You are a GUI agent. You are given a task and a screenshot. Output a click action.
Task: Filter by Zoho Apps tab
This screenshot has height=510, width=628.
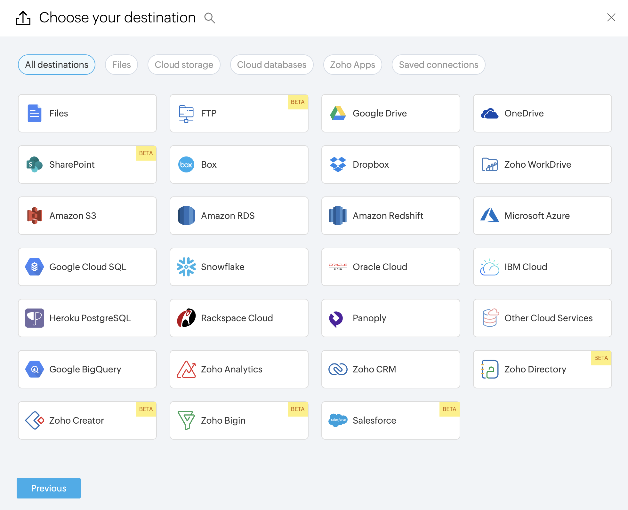pos(352,65)
